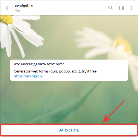Open the three-dot options menu

(131, 8)
